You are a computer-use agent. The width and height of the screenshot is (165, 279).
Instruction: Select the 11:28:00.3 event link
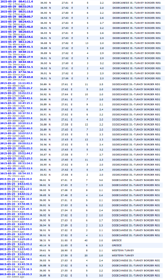[x=16, y=274]
